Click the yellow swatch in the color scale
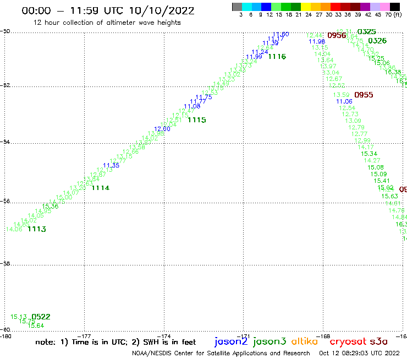The width and height of the screenshot is (407, 358). pos(306,7)
